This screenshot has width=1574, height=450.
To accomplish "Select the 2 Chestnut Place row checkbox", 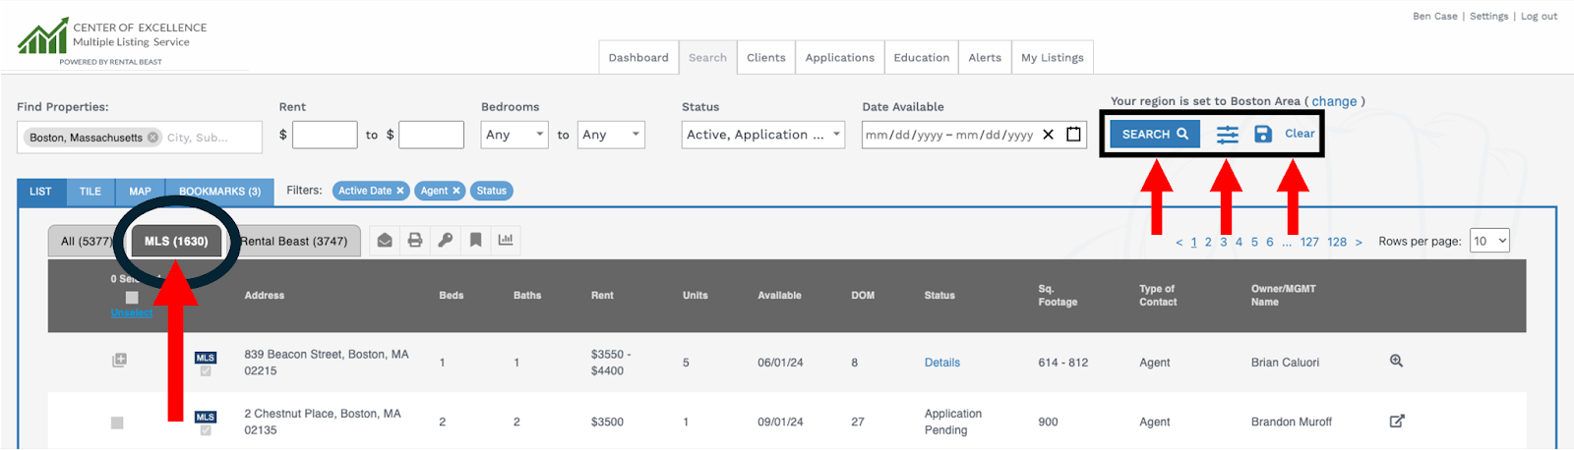I will click(117, 422).
